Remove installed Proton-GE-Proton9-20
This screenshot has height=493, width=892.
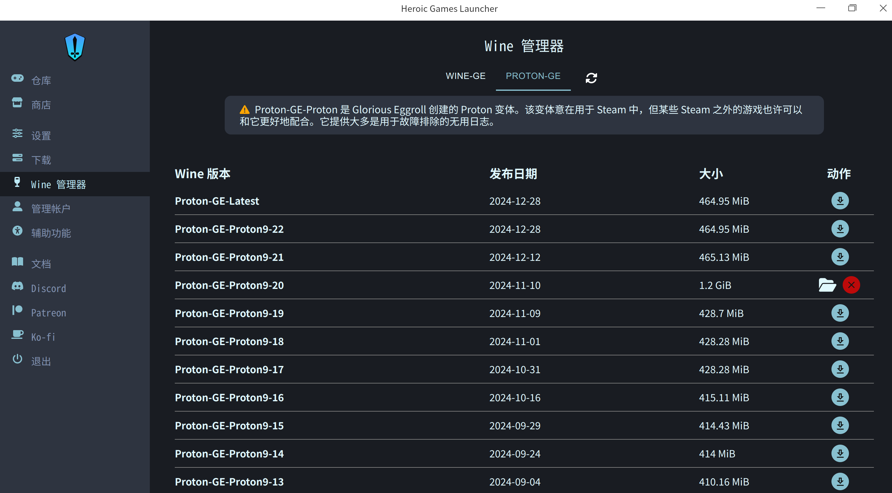coord(851,285)
